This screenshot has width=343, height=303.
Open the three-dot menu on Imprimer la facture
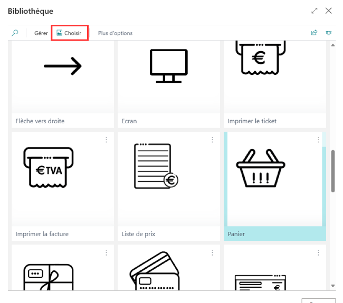click(106, 140)
